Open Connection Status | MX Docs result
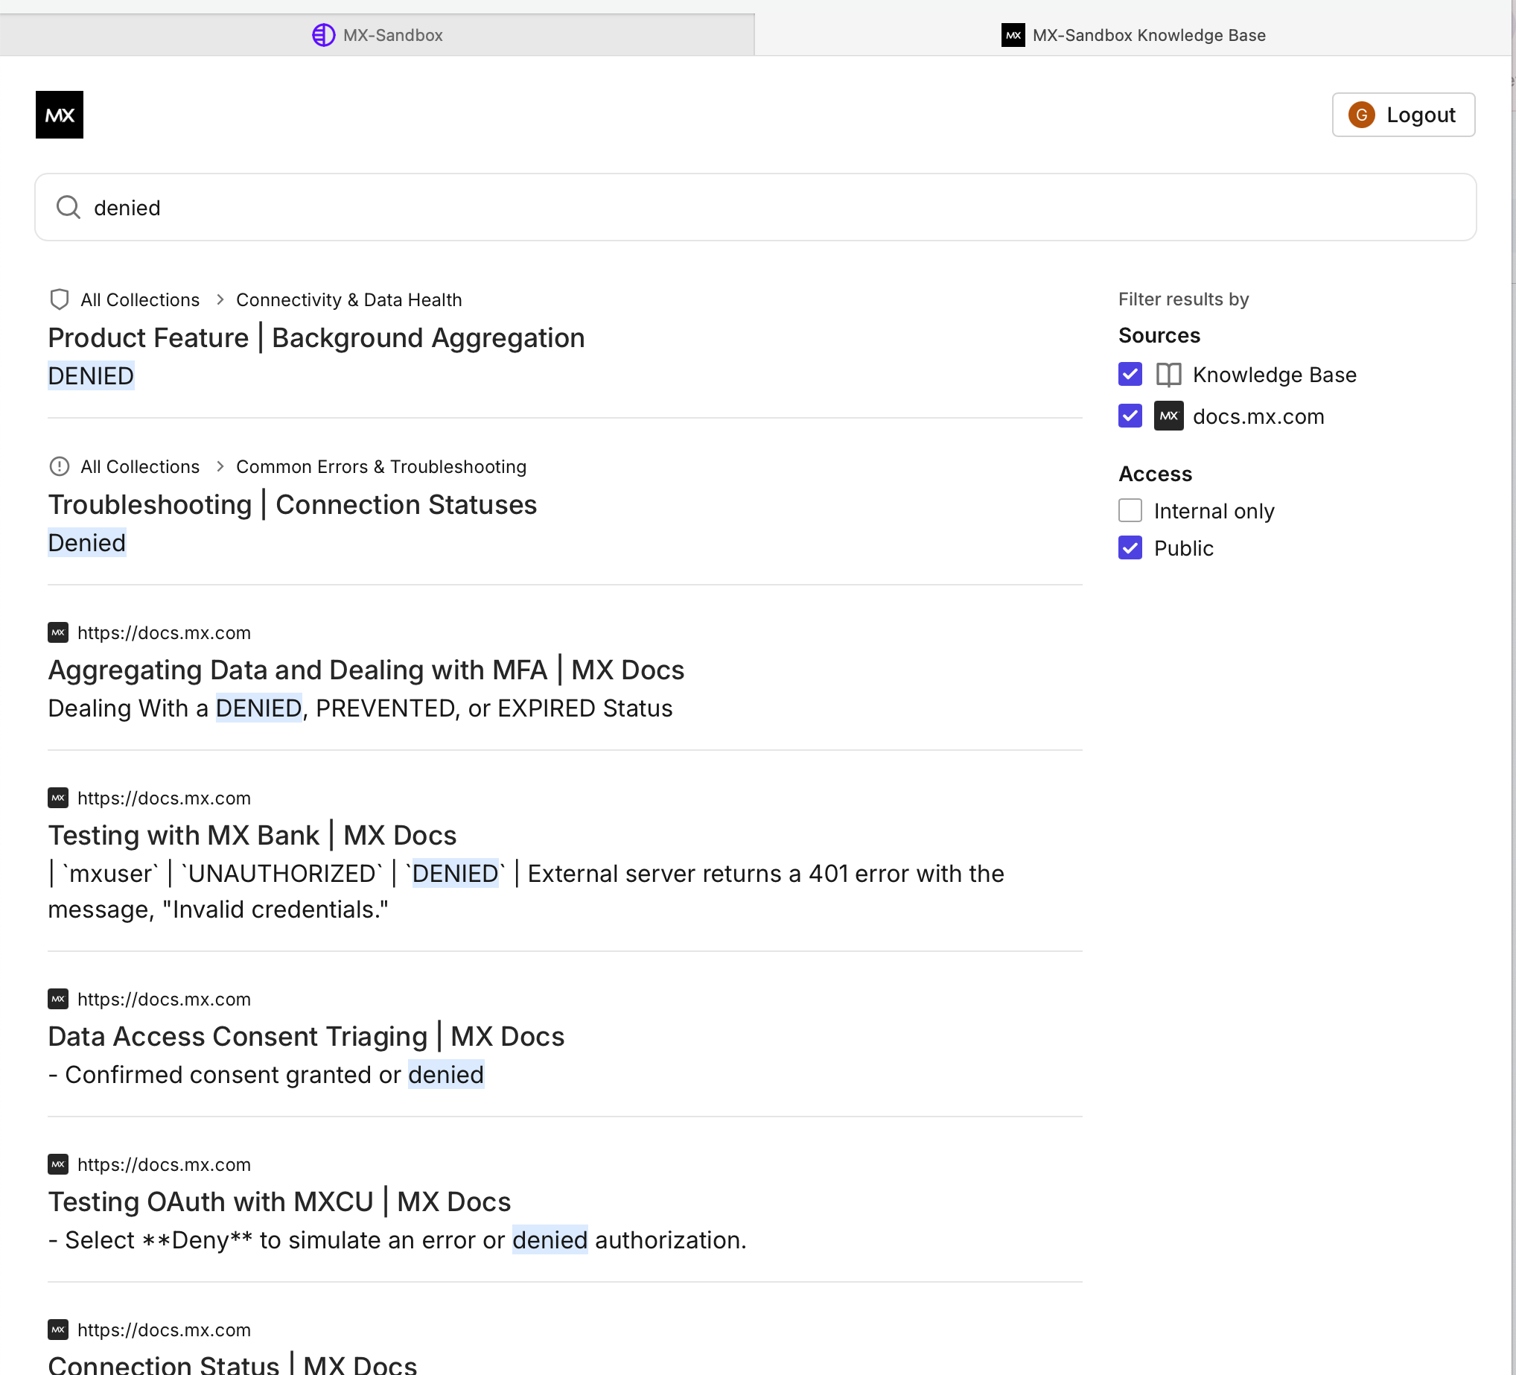1516x1375 pixels. [x=232, y=1363]
